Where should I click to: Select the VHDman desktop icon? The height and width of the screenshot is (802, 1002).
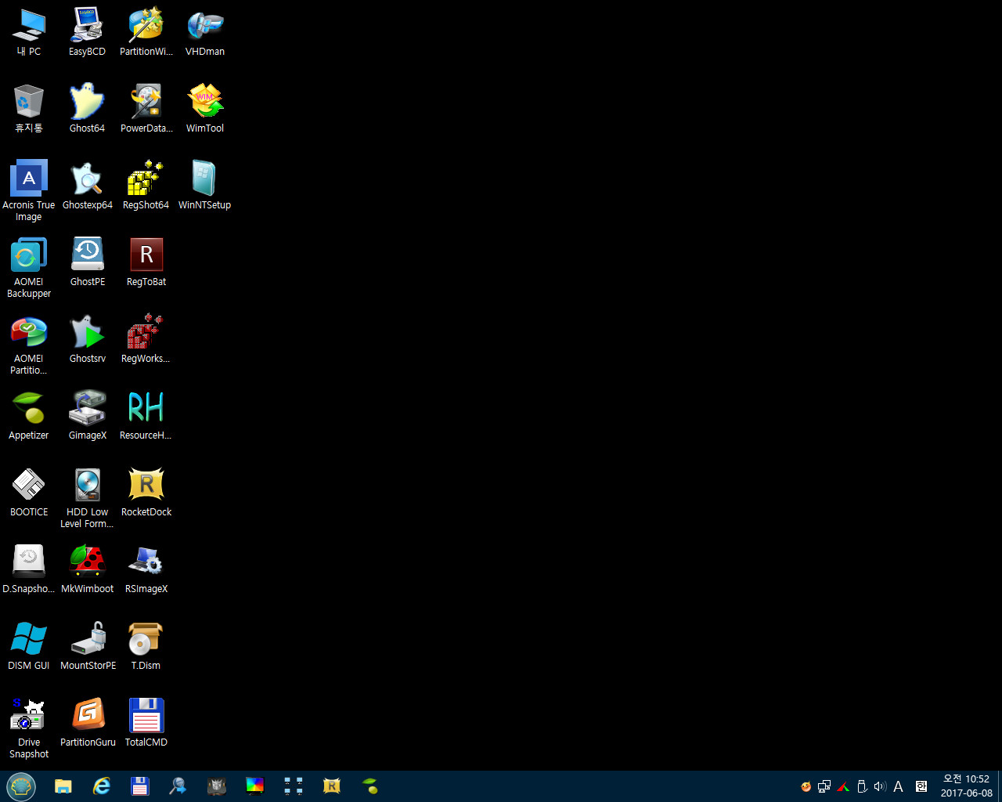[x=205, y=32]
